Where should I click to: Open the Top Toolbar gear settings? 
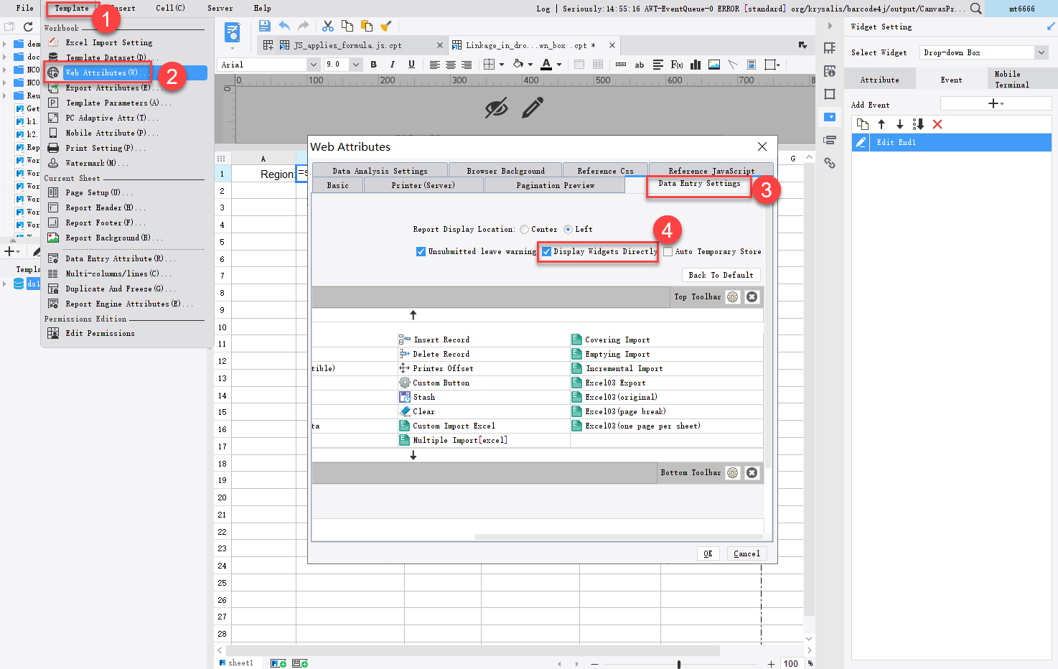[732, 297]
